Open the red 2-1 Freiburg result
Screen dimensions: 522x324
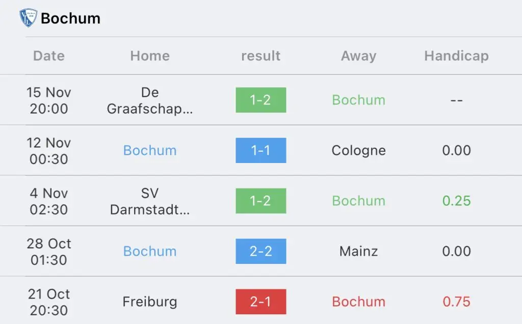click(260, 302)
